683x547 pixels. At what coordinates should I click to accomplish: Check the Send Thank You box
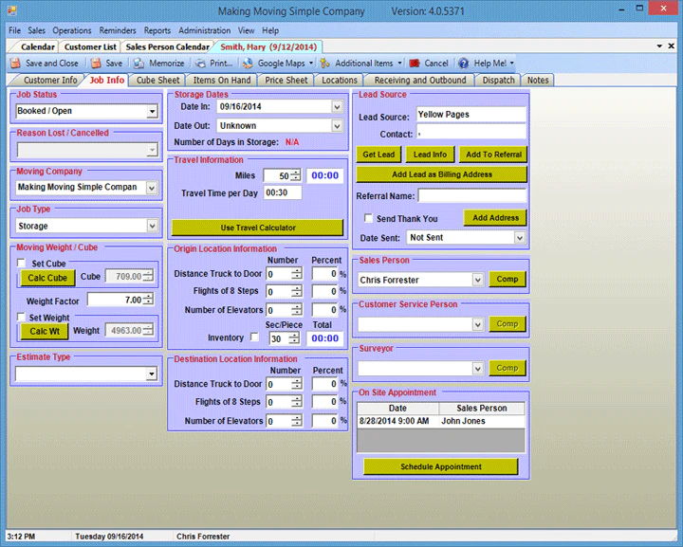(368, 218)
